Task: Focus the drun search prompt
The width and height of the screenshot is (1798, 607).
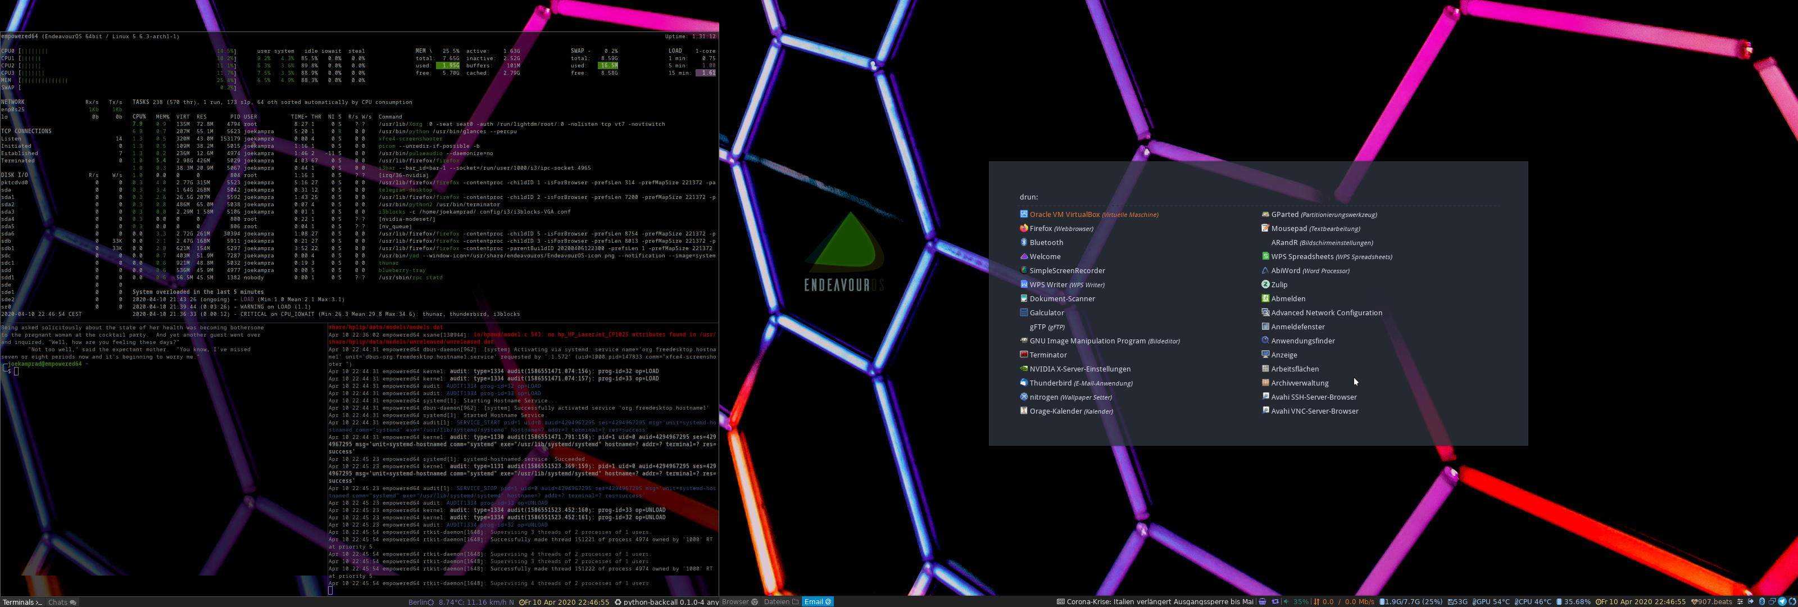Action: click(x=1029, y=197)
